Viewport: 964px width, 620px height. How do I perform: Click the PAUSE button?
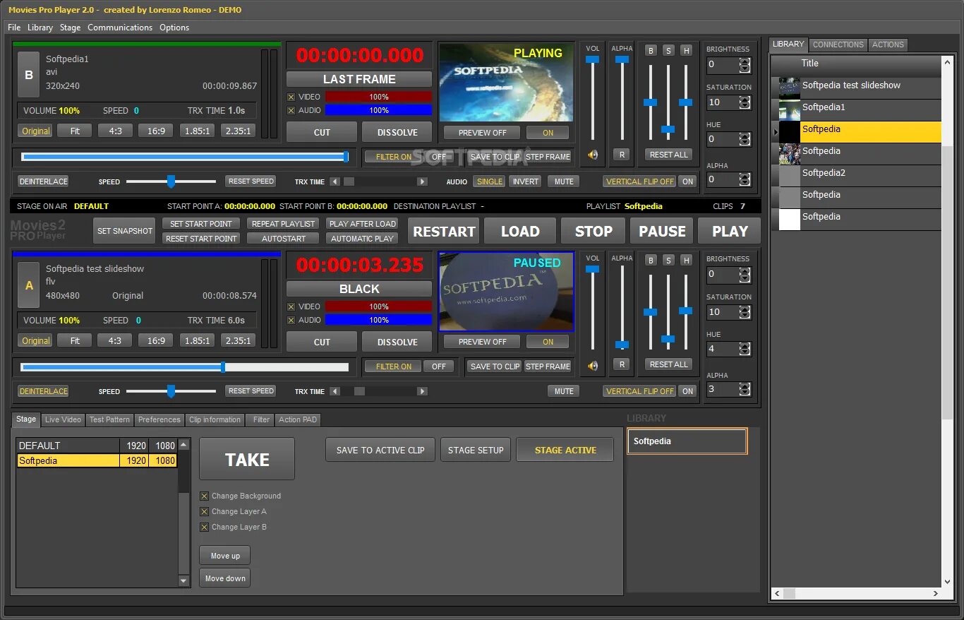[662, 232]
